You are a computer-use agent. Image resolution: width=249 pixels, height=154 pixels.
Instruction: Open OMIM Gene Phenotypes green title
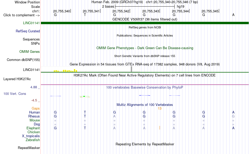(145, 48)
